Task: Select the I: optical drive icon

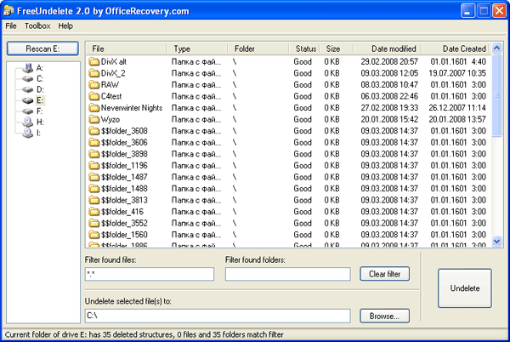Action: point(28,133)
